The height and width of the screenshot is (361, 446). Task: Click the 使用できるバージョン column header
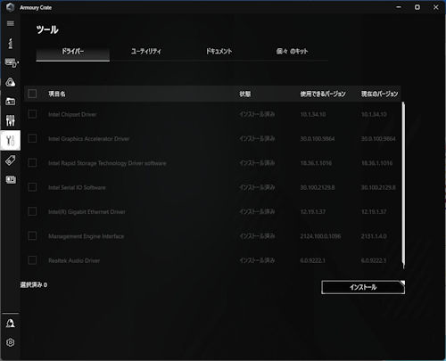click(323, 94)
